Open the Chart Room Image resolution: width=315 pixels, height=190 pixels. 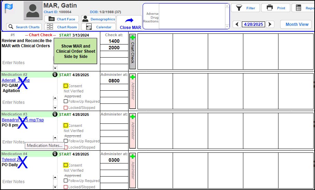point(62,27)
